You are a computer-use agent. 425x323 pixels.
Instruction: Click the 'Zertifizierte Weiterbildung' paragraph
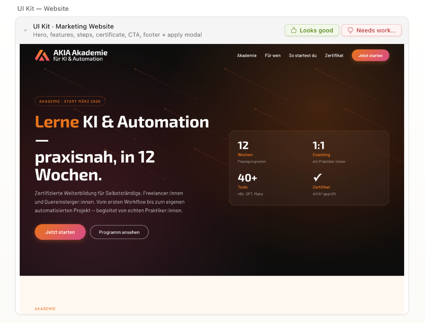click(x=109, y=202)
